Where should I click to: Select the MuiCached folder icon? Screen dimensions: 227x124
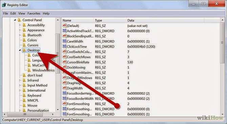[29, 65]
